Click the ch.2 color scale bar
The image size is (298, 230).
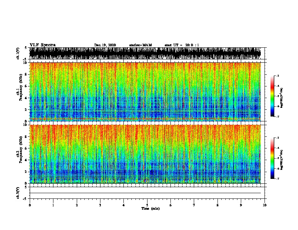tap(272, 158)
